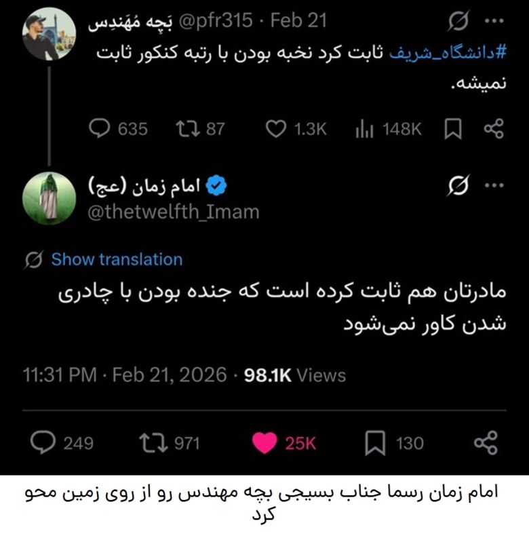Open more options menu on top tweet
529x534 pixels.
[493, 22]
